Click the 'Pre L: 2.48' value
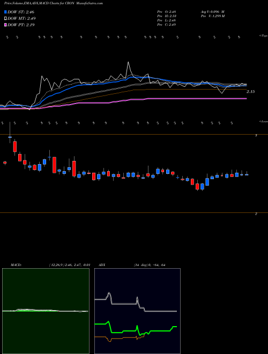The height and width of the screenshot is (354, 268). click(167, 20)
